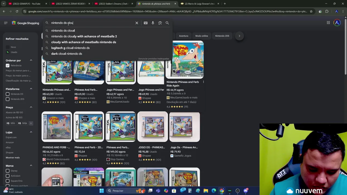Expand store list with Mostrar mais
Image resolution: width=347 pixels, height=195 pixels.
pyautogui.click(x=12, y=158)
